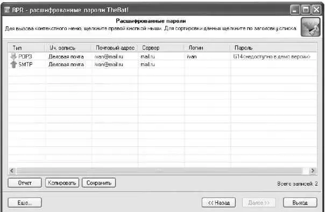Click the SMTP up-arrow icon

tap(13, 65)
